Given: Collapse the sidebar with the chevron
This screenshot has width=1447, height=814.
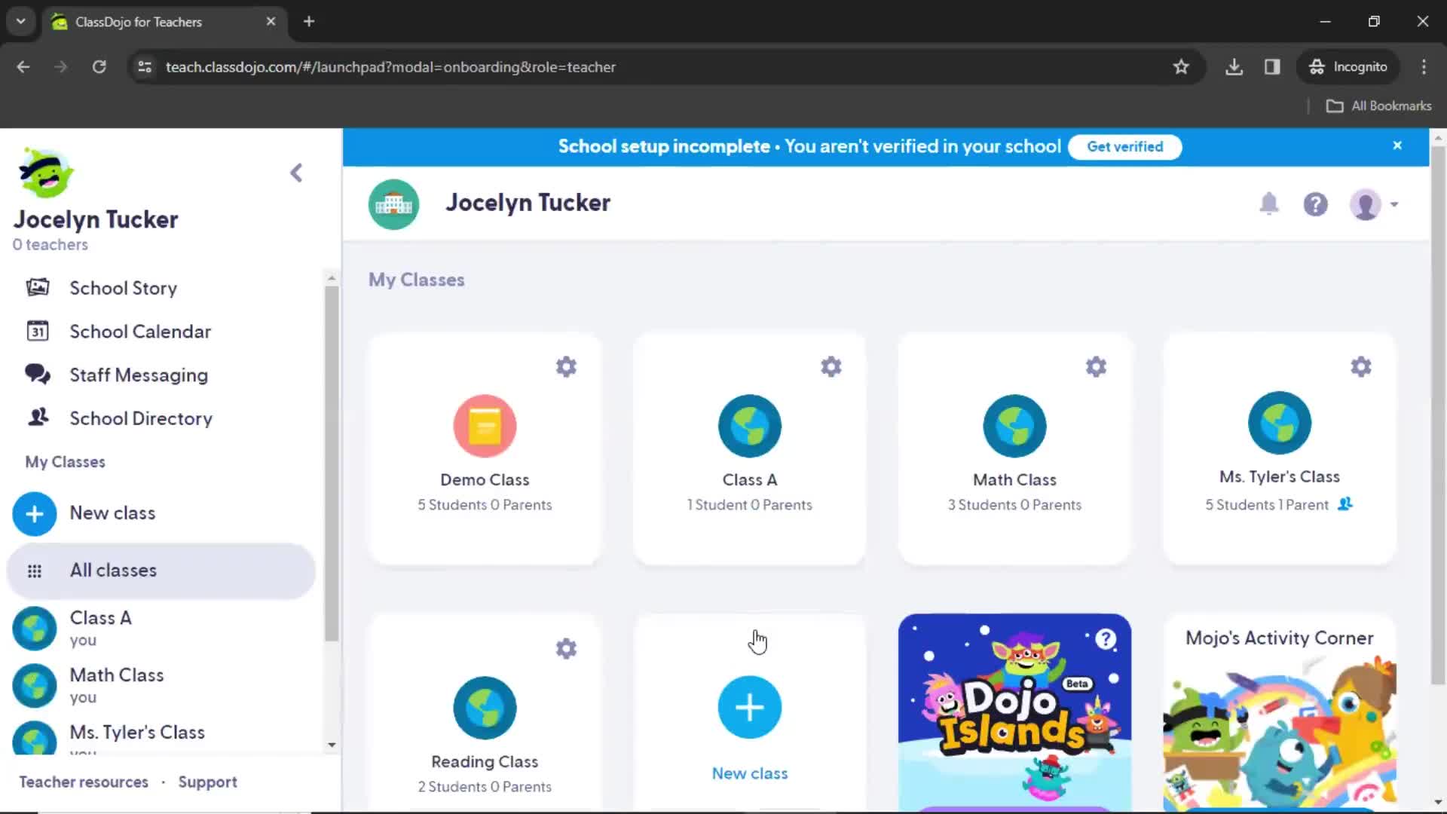Looking at the screenshot, I should (x=296, y=173).
